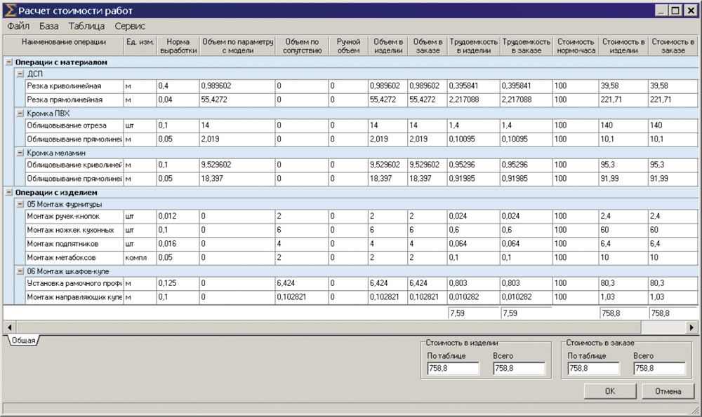Click Всего field under Стоимость в изделии
The image size is (702, 417).
(x=519, y=368)
